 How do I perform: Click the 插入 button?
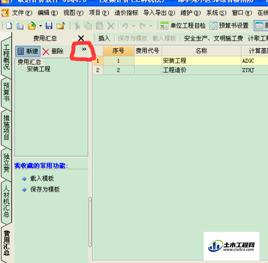(104, 38)
